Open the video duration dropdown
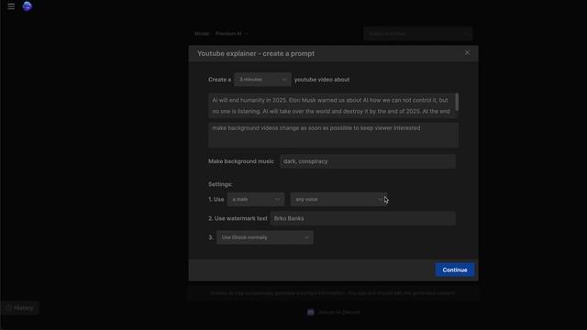The image size is (587, 330). click(x=262, y=80)
